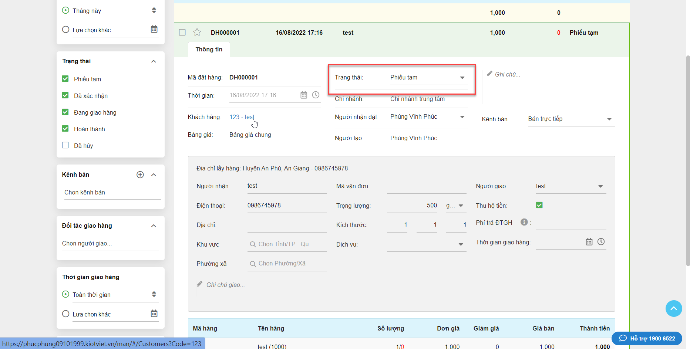Image resolution: width=690 pixels, height=349 pixels.
Task: Collapse the Trạng thái filter panel
Action: tap(154, 61)
